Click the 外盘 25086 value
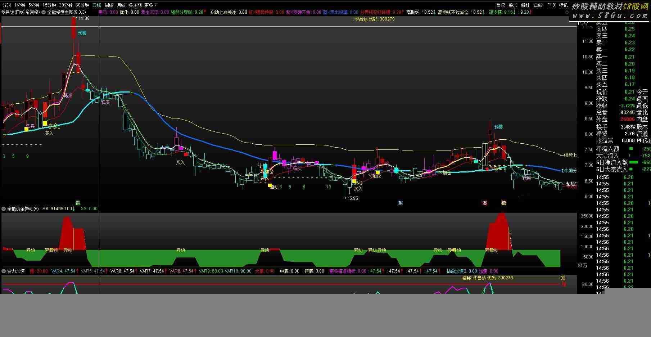Screen dimensions: 651x337 pyautogui.click(x=628, y=120)
